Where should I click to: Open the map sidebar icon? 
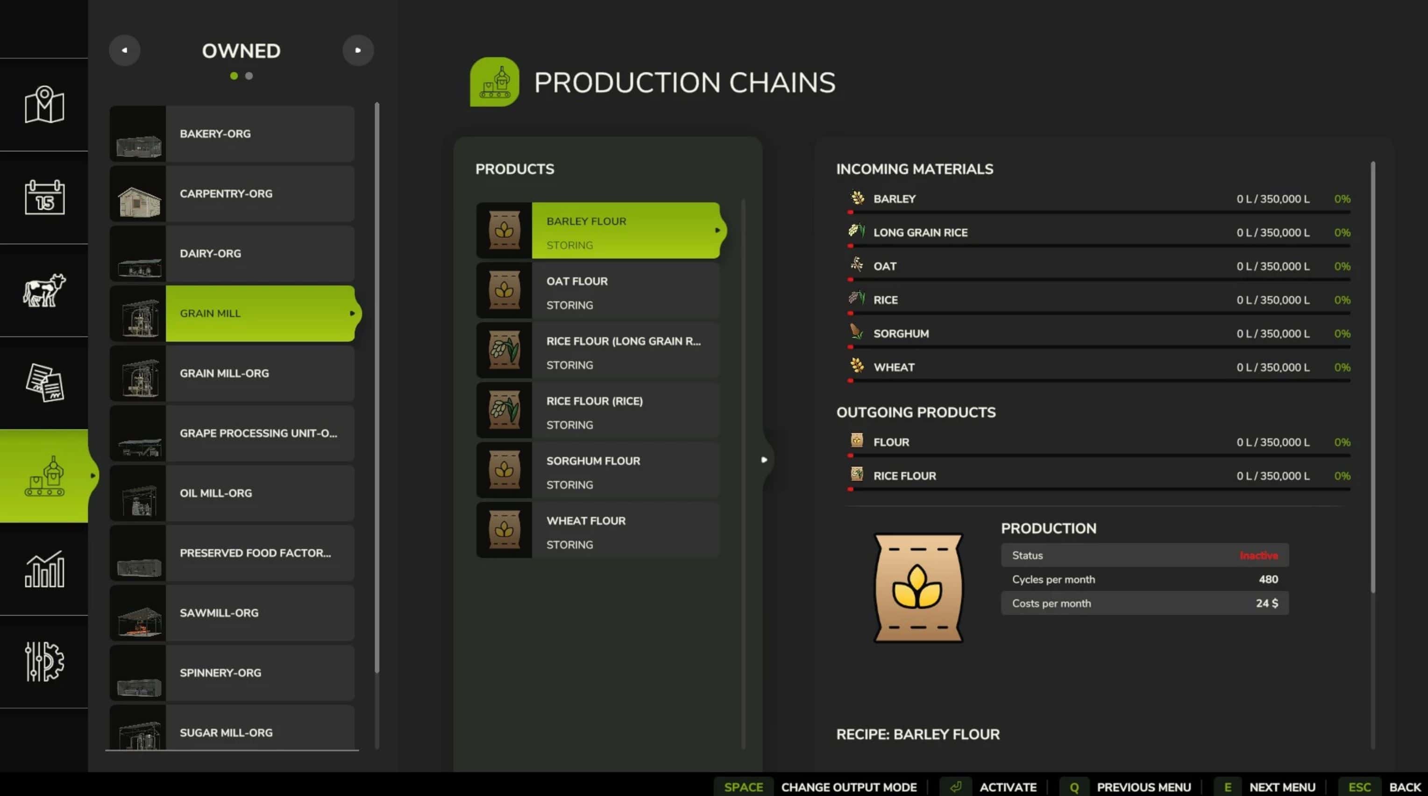click(x=44, y=105)
